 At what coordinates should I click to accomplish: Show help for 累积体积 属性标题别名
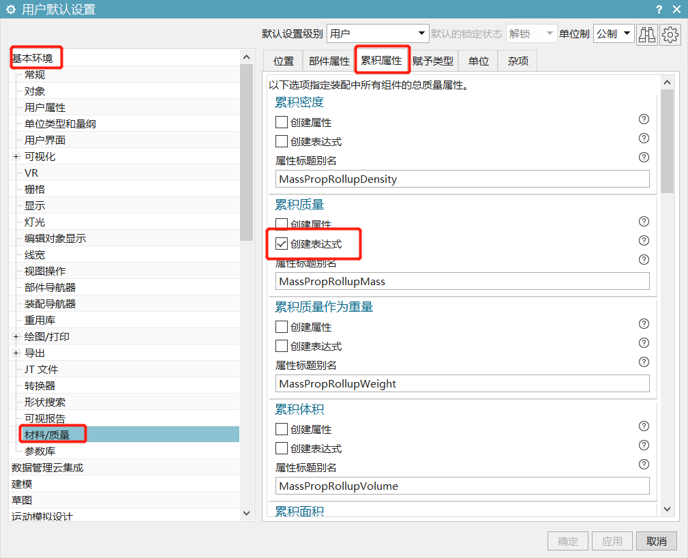[644, 464]
